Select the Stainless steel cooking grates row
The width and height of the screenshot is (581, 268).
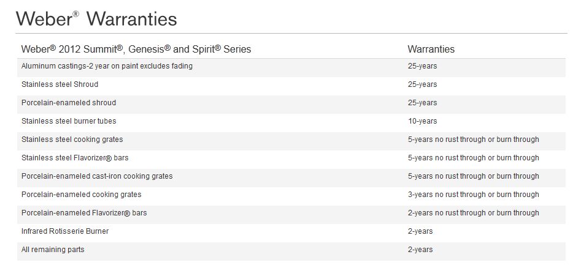pyautogui.click(x=72, y=140)
